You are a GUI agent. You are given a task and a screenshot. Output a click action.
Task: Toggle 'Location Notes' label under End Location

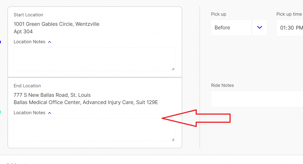29,113
